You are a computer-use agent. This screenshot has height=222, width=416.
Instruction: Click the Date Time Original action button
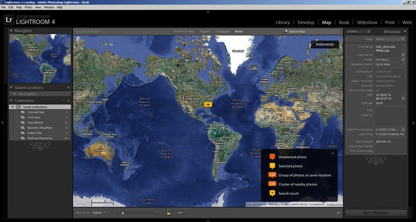[x=403, y=129]
